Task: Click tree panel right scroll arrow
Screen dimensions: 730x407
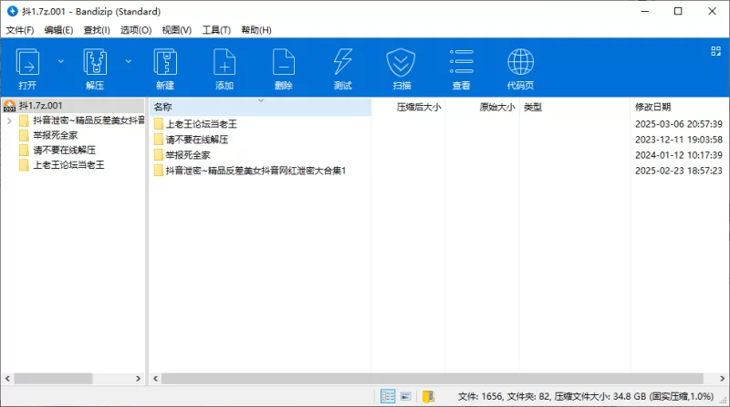Action: coord(139,379)
